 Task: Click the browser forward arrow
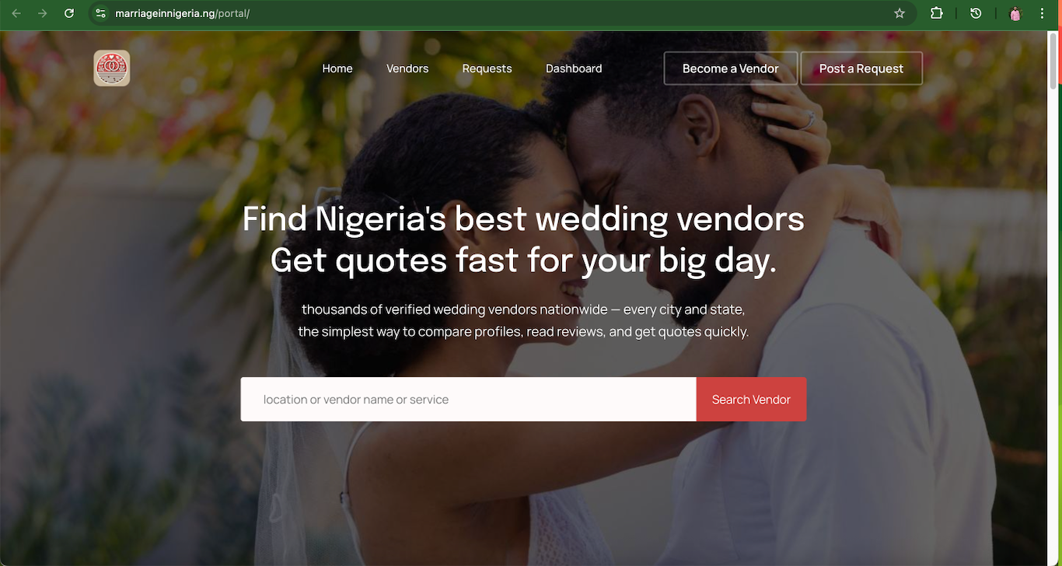[43, 13]
